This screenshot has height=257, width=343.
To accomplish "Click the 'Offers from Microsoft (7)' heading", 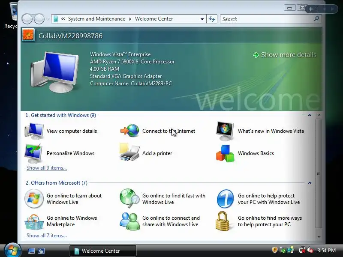I will tap(57, 183).
